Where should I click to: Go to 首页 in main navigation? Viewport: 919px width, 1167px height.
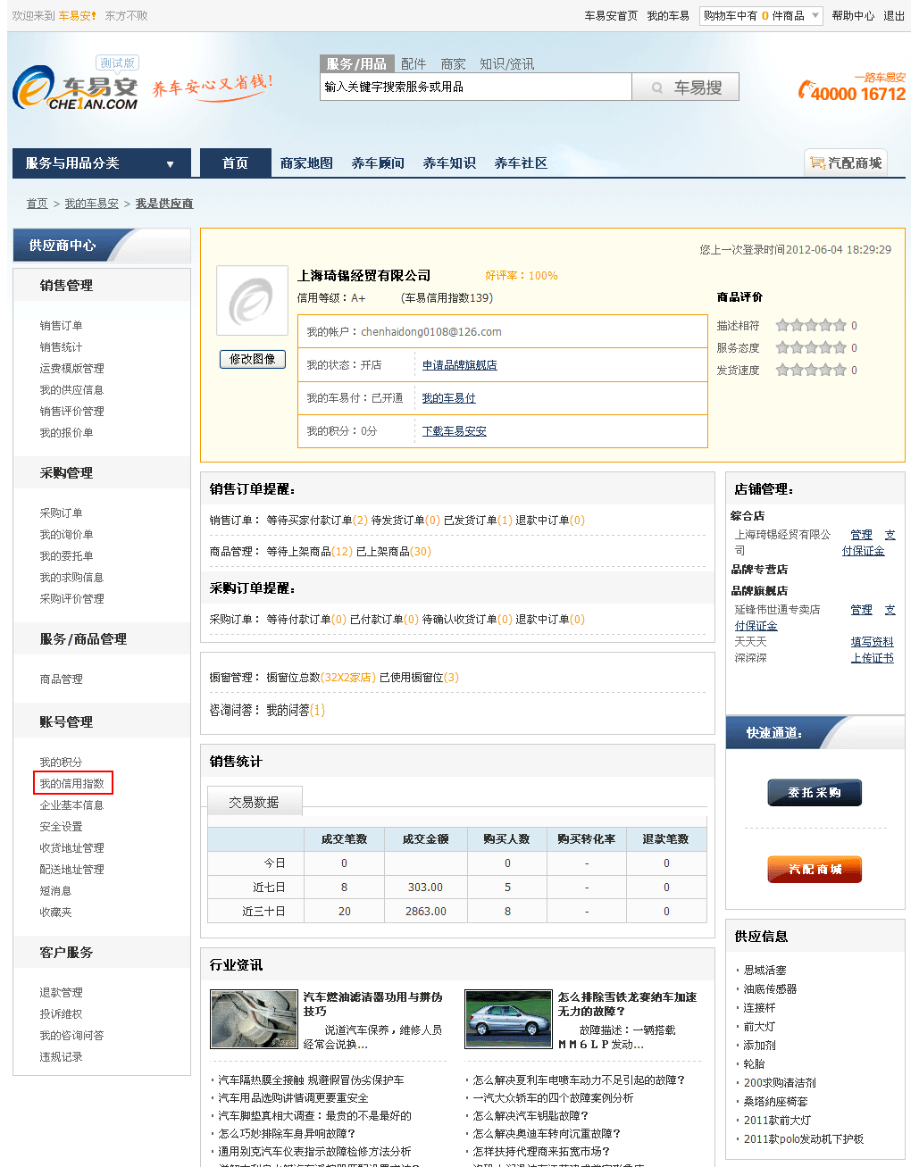click(x=235, y=163)
